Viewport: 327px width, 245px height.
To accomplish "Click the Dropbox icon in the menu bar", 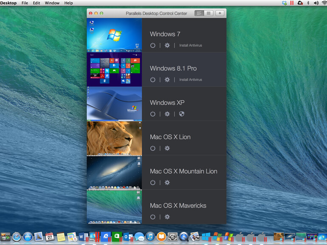I will pyautogui.click(x=284, y=3).
